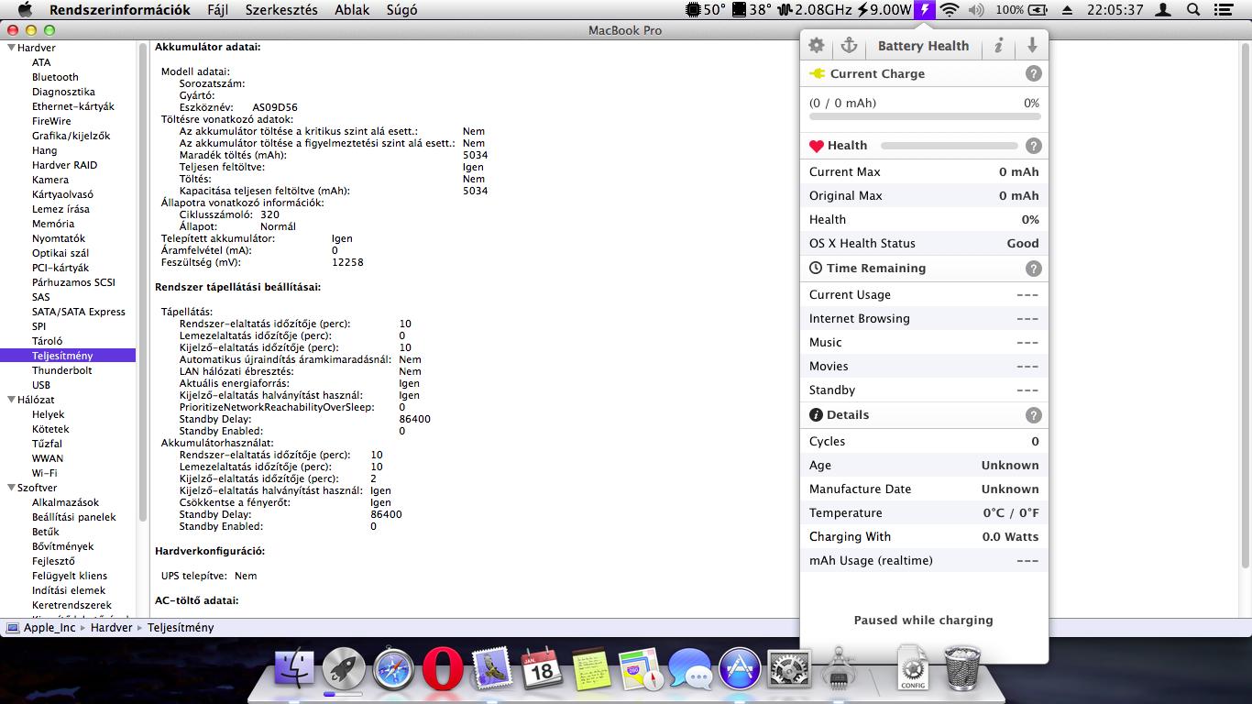Click the volume speaker icon in menu bar

(x=976, y=10)
